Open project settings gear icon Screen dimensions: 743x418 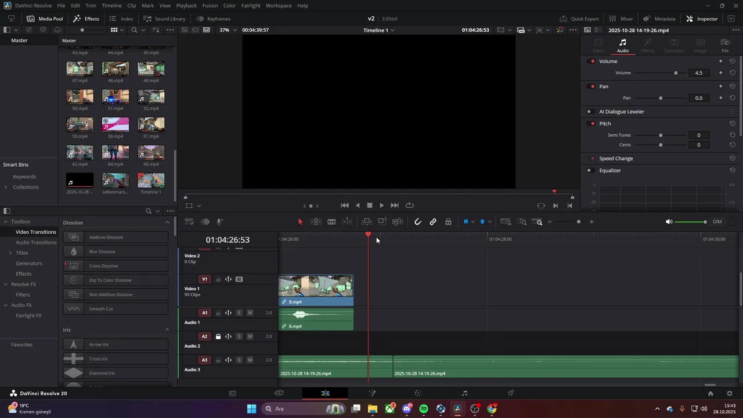coord(730,393)
